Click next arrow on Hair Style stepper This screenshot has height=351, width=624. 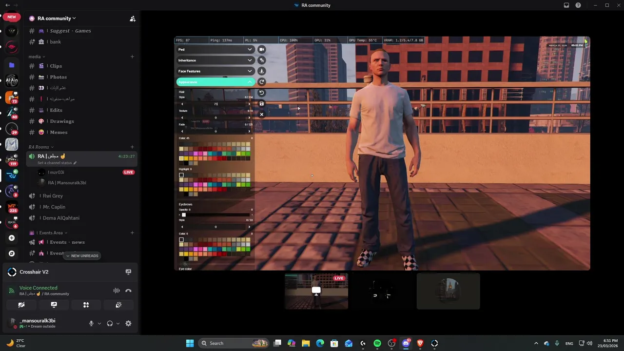(x=249, y=104)
